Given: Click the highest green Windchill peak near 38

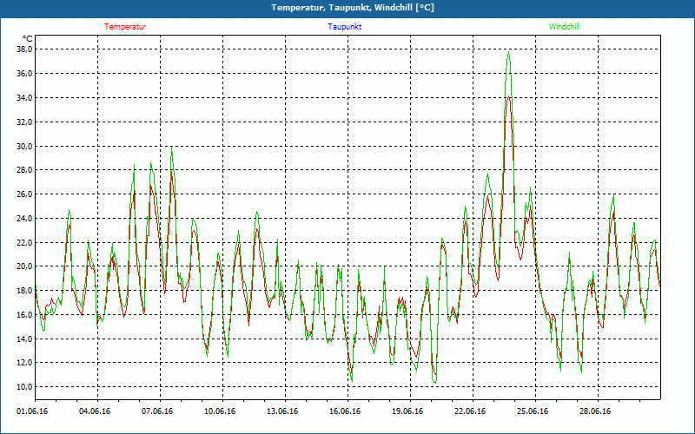Looking at the screenshot, I should point(508,52).
